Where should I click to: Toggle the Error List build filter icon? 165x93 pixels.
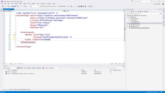(x=43, y=68)
